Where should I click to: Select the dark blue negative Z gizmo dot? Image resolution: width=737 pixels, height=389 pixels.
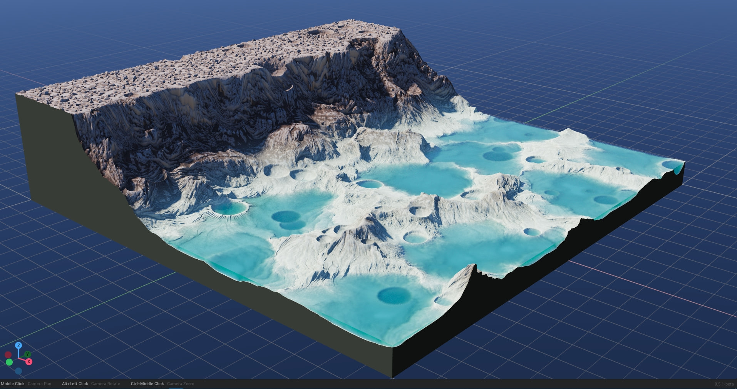click(x=18, y=371)
